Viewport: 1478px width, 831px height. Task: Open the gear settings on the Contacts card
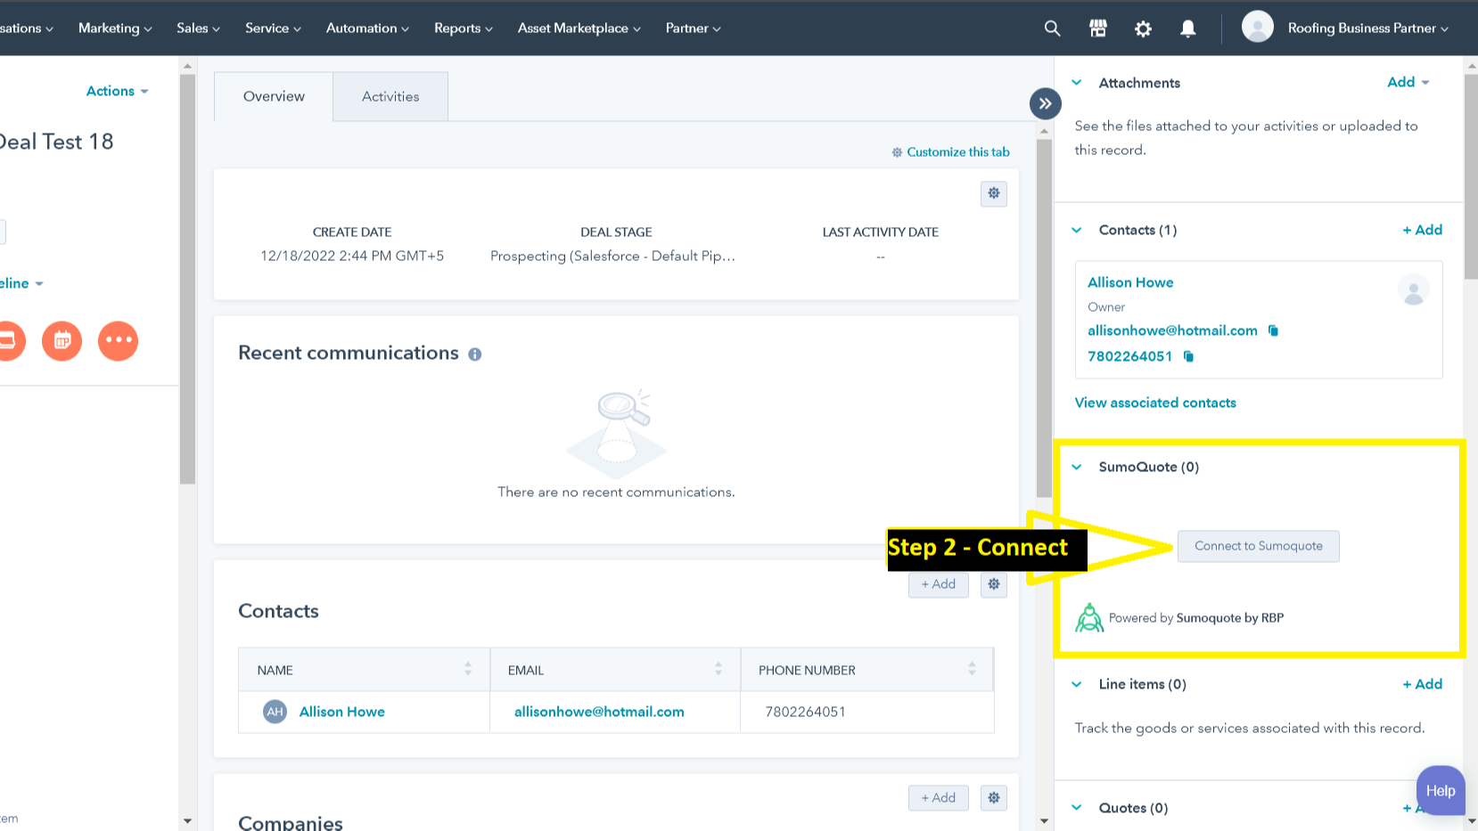coord(993,584)
